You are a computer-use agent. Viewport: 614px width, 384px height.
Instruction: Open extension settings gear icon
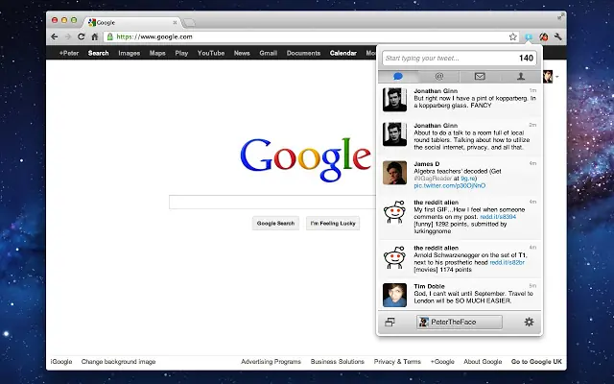[x=529, y=323]
